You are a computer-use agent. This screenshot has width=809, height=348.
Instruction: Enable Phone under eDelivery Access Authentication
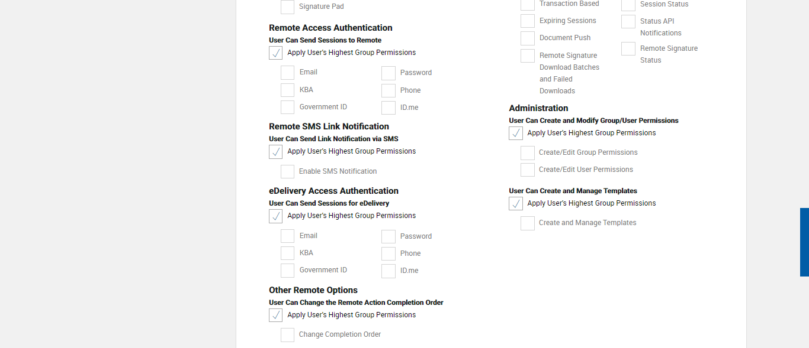point(389,254)
